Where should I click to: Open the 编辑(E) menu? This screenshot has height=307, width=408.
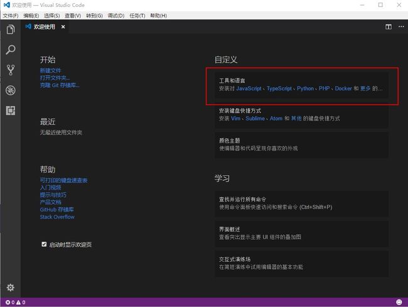point(31,16)
